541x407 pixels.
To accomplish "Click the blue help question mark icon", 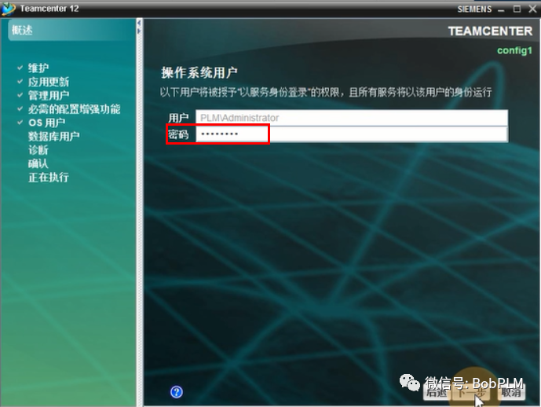I will (x=177, y=392).
